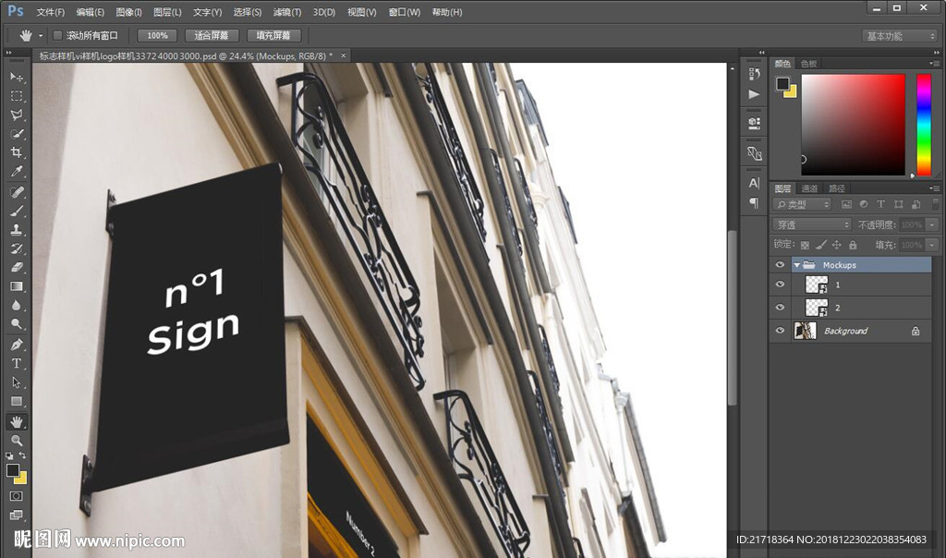The height and width of the screenshot is (558, 946).
Task: Hide the Mockups group visibility eye
Action: click(780, 265)
